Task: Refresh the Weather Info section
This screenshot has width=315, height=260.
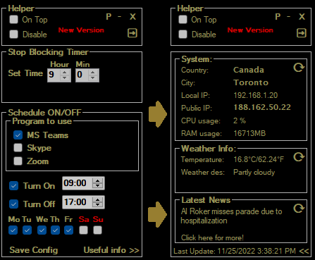Action: (x=299, y=156)
